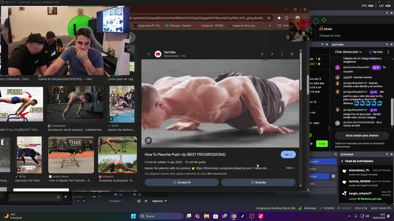Click the YouTube logo in the image panel

158,54
